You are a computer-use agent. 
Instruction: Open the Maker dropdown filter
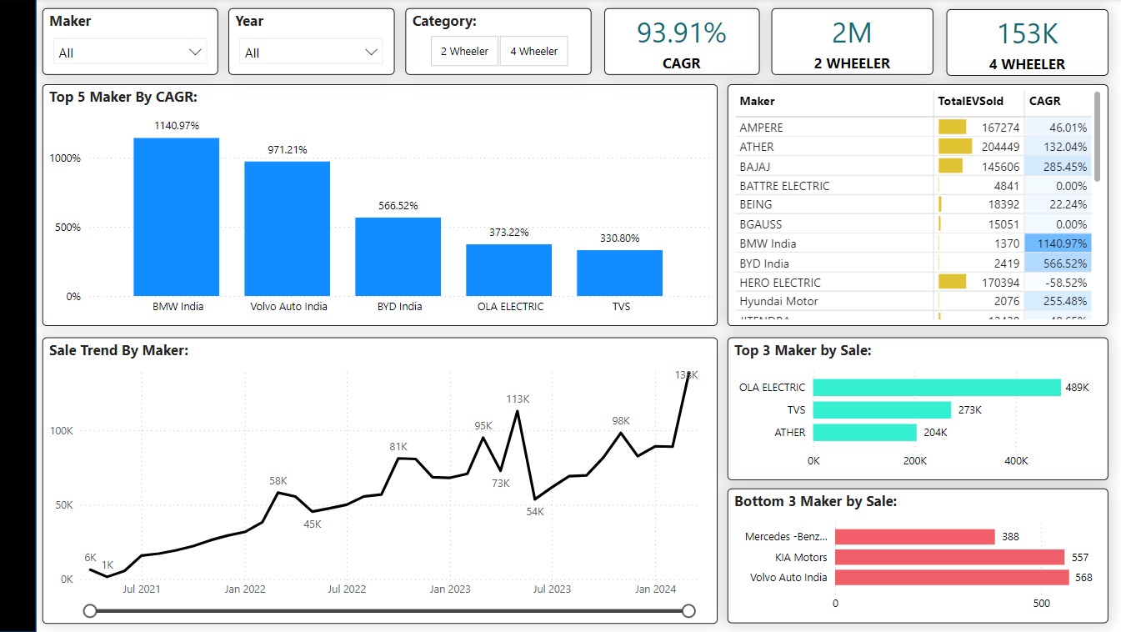point(129,53)
